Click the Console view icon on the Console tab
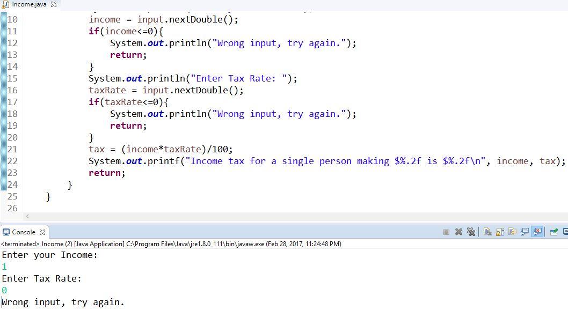The width and height of the screenshot is (568, 310). click(x=5, y=232)
